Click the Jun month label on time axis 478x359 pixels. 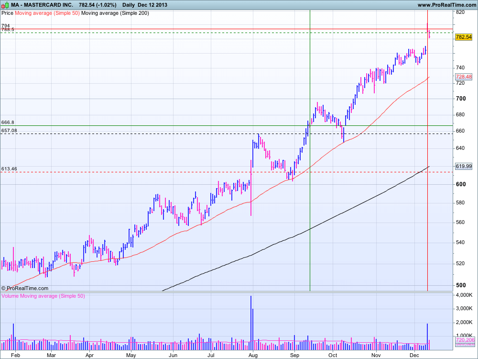pyautogui.click(x=173, y=355)
